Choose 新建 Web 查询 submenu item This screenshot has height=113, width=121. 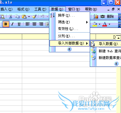(x=106, y=51)
